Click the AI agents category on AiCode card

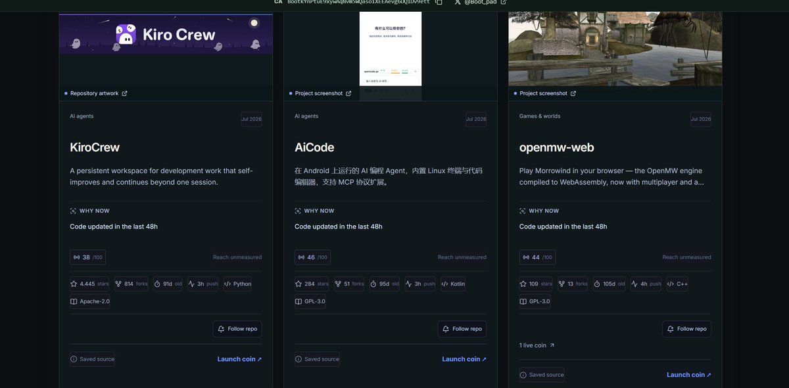306,116
